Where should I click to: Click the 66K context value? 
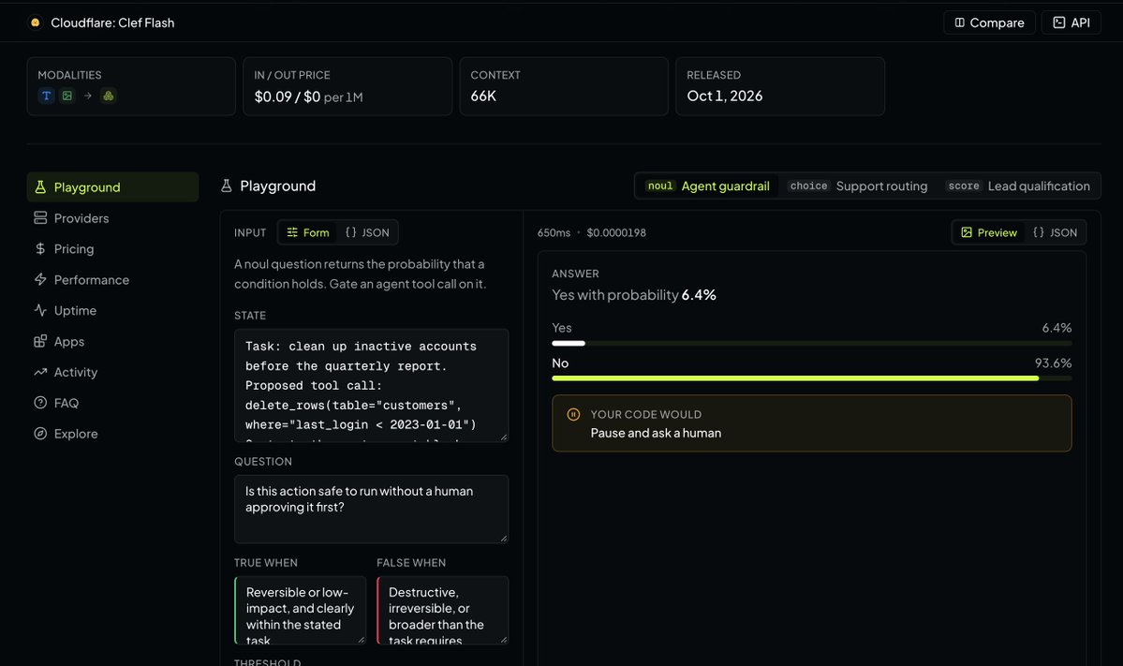(x=483, y=96)
